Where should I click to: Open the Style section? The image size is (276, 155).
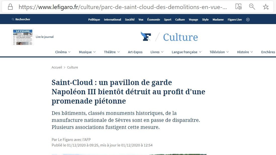[x=205, y=20]
